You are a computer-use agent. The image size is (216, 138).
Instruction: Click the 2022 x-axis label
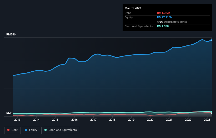tap(188, 120)
